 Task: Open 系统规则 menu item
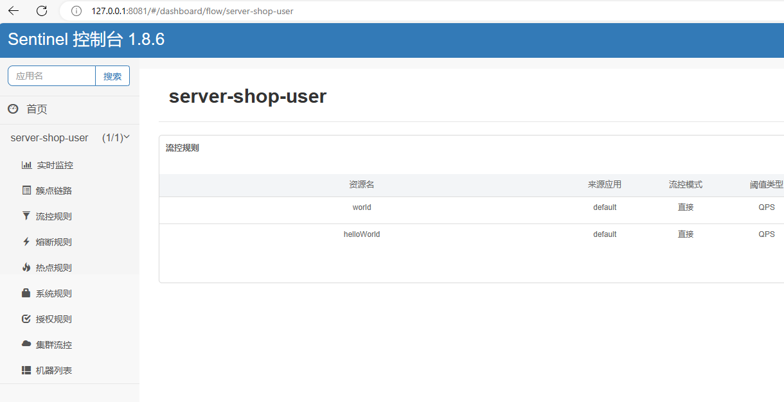[54, 293]
